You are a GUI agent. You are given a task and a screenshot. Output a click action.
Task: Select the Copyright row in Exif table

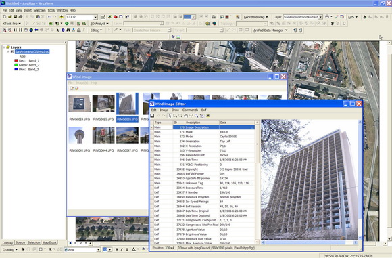click(x=203, y=169)
